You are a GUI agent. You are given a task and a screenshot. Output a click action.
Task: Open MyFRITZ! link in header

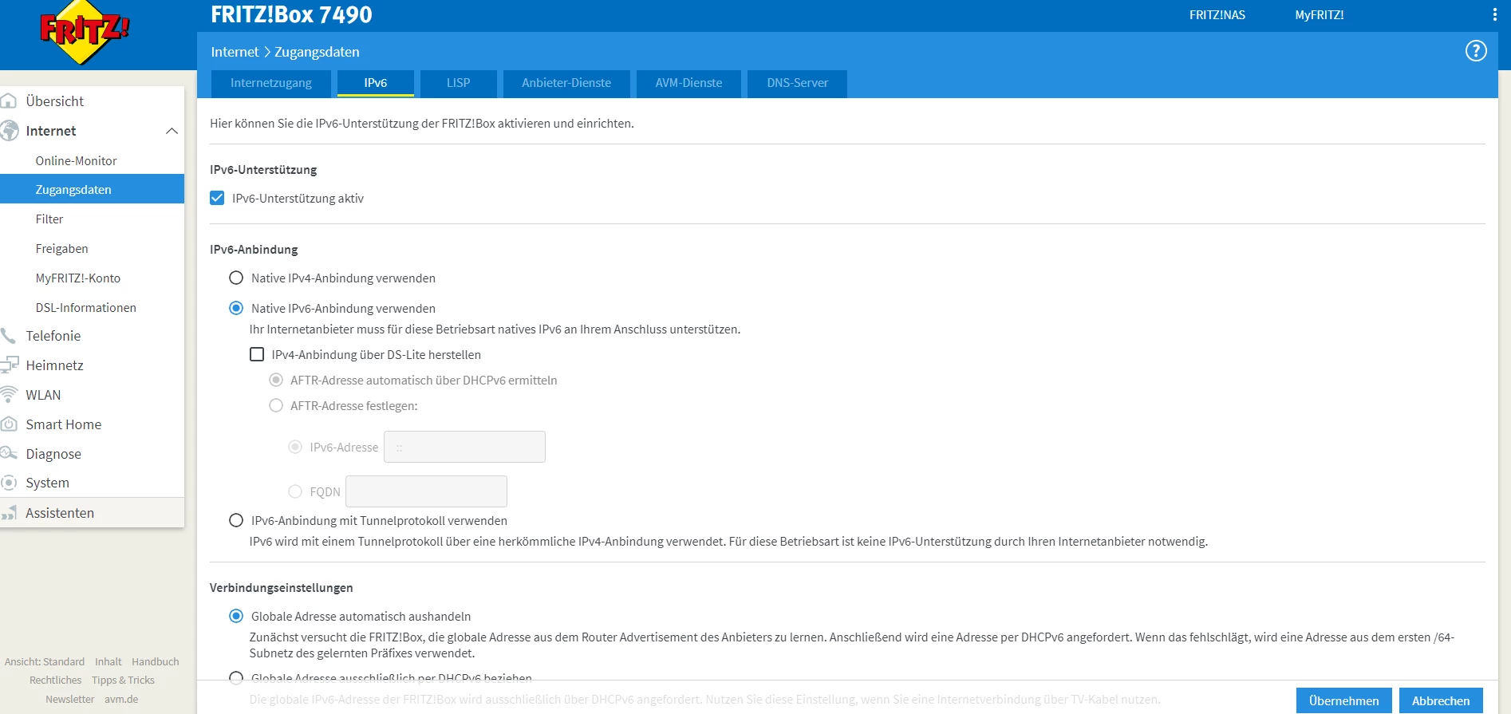[1320, 14]
